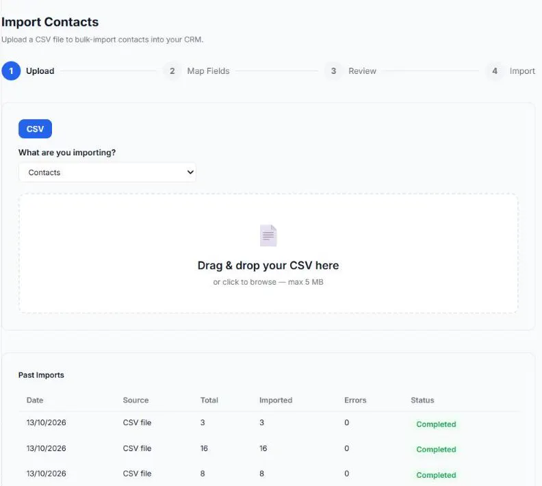
Task: Click the date of the import with 16 total
Action: point(47,448)
